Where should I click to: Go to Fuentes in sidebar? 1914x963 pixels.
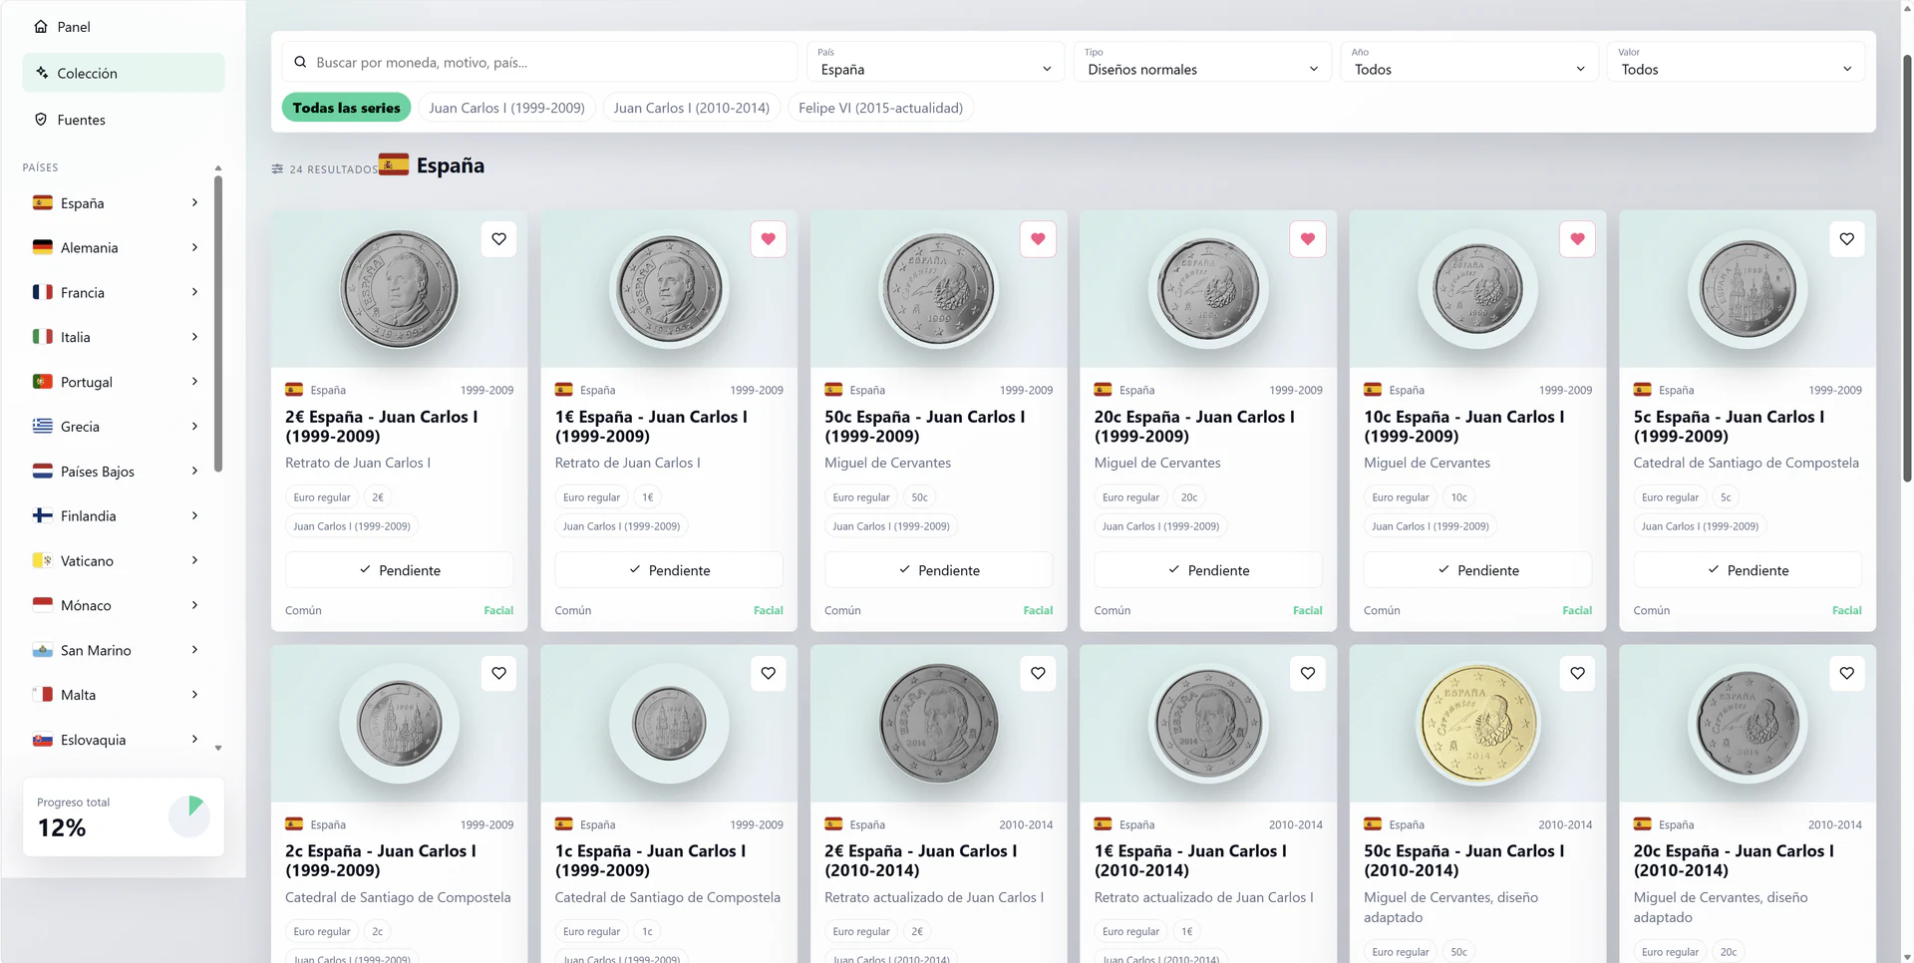[124, 120]
